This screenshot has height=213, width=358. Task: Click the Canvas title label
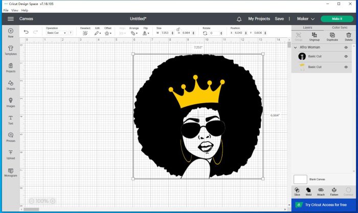coord(26,19)
